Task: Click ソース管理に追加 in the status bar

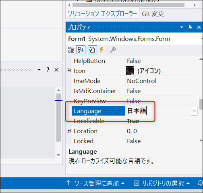Action: coord(95,183)
